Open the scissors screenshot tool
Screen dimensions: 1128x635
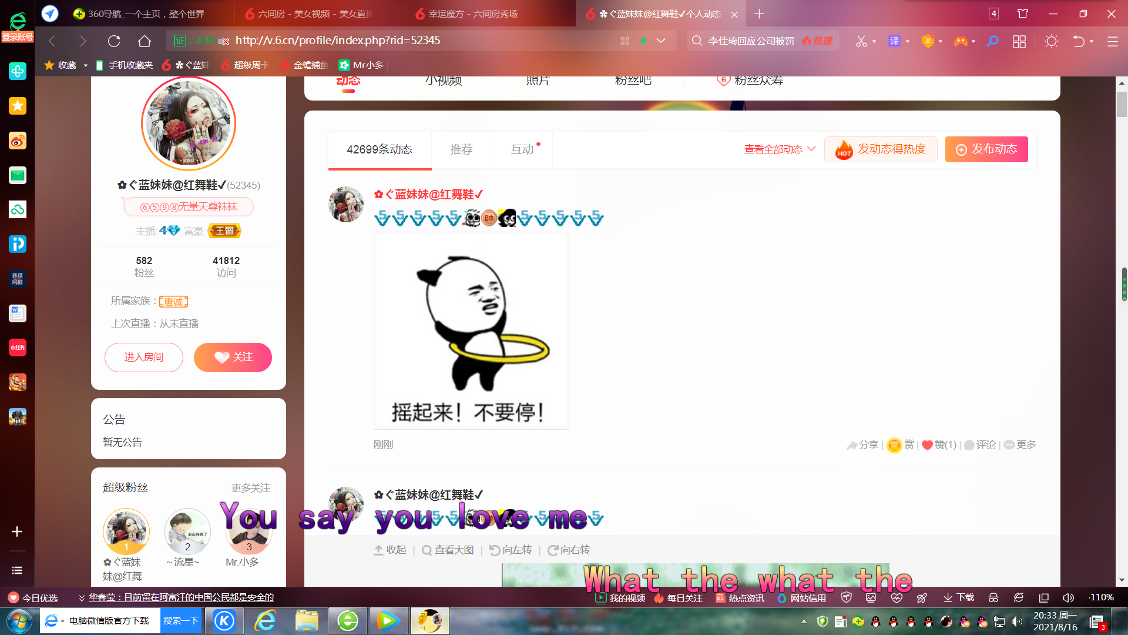(861, 41)
